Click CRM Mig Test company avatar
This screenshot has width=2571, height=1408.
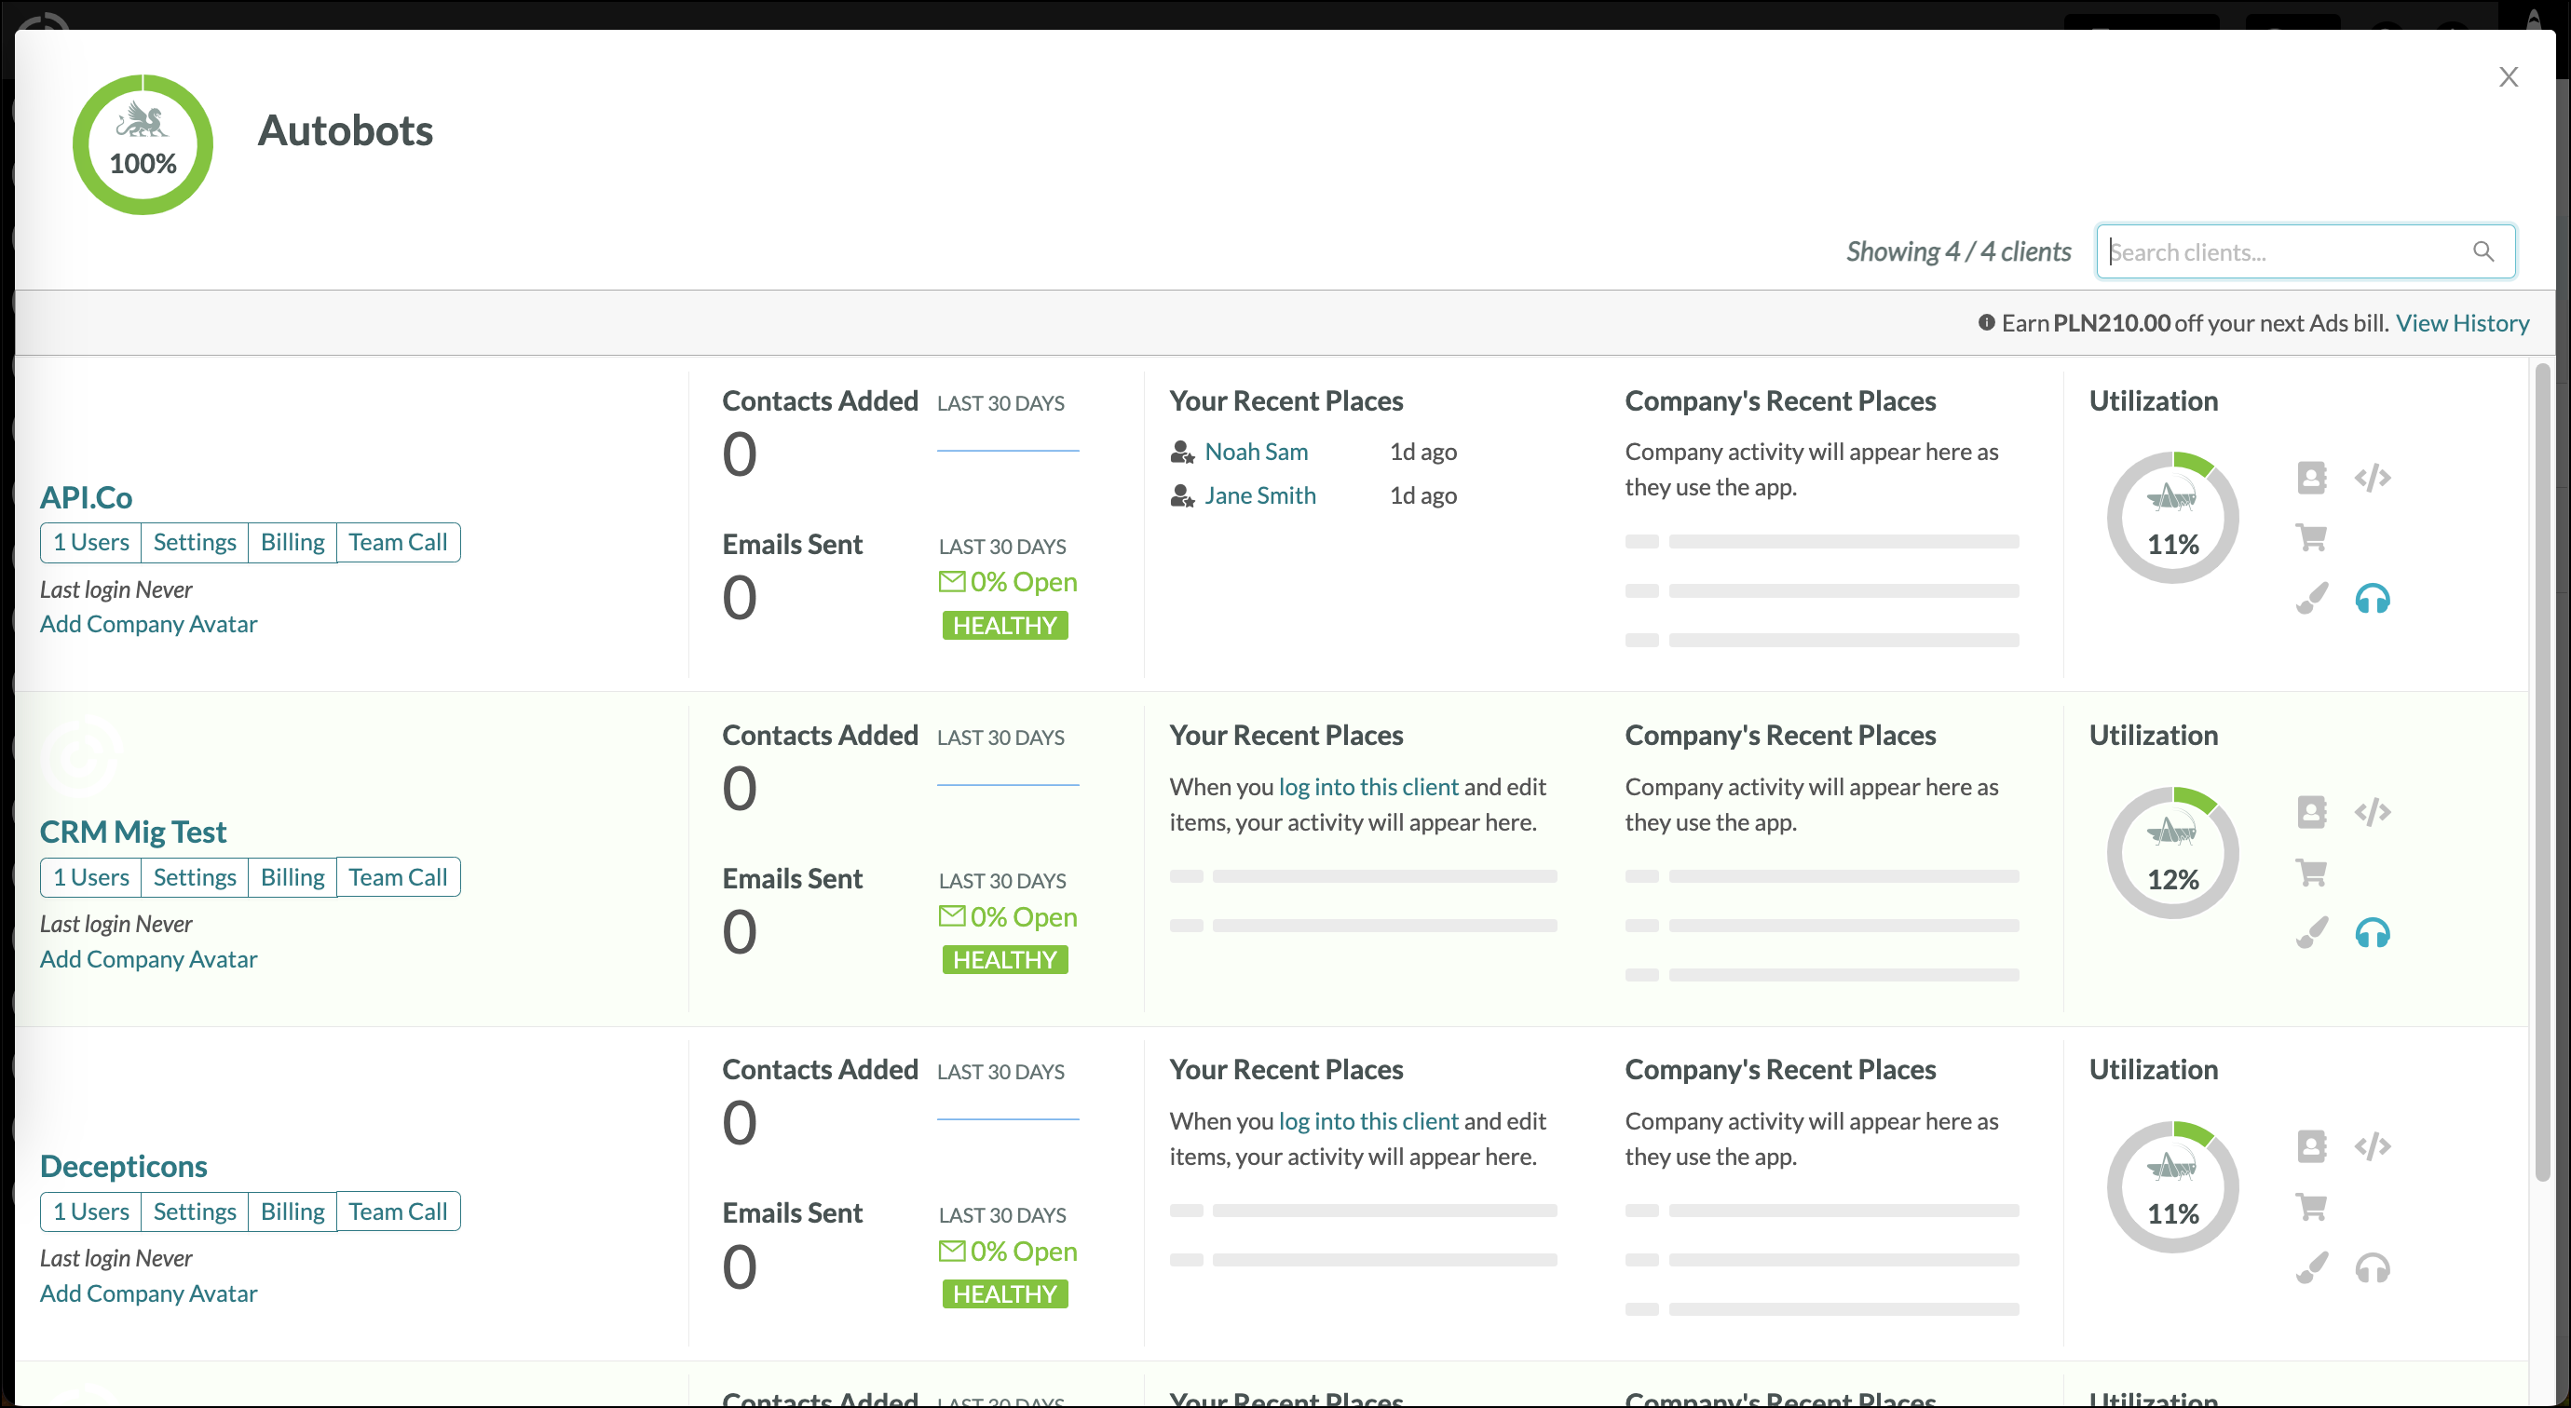pos(81,756)
